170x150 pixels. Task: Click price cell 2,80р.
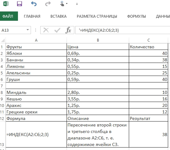tap(98, 92)
